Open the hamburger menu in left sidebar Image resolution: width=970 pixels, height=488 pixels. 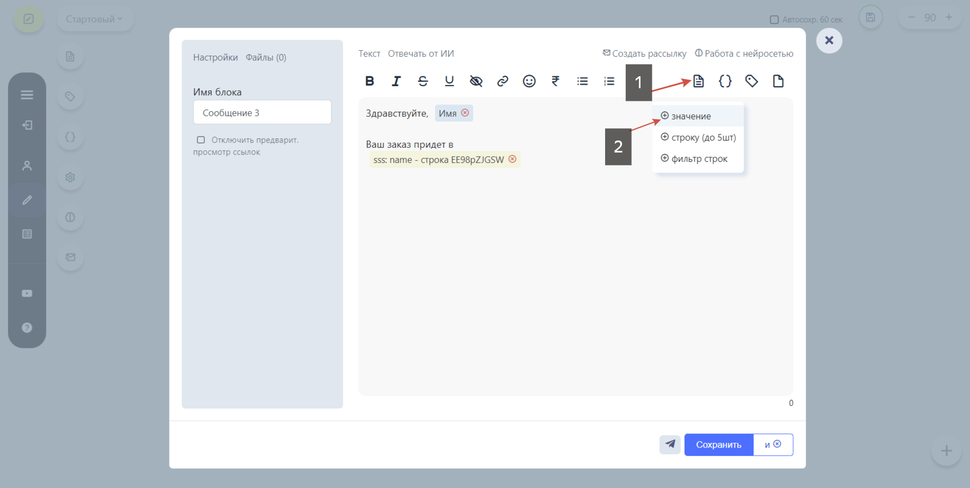pyautogui.click(x=27, y=95)
